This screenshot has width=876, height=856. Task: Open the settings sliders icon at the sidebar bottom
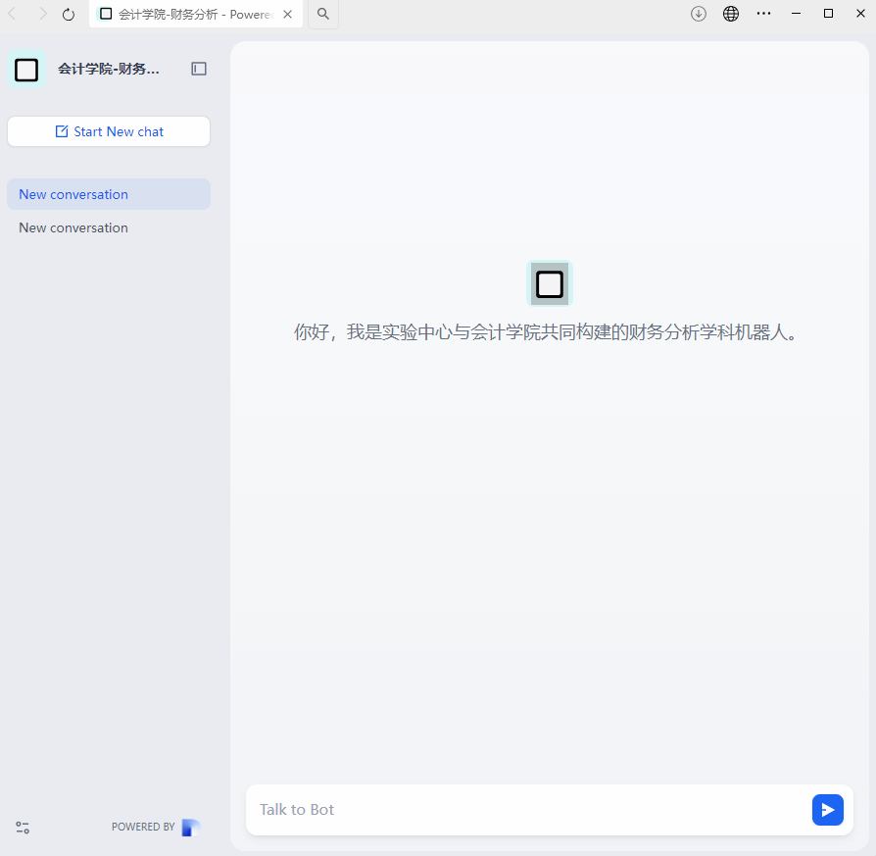pos(23,828)
